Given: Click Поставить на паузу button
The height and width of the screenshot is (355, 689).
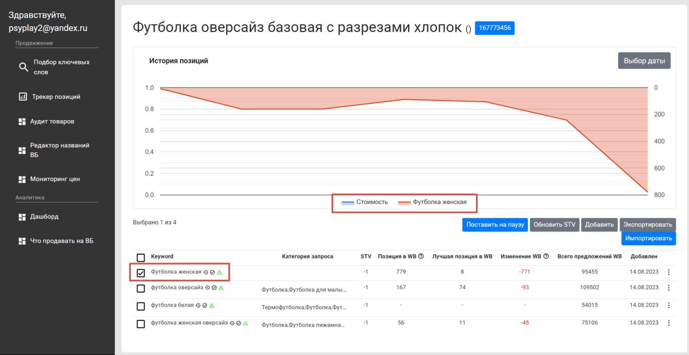Looking at the screenshot, I should pyautogui.click(x=495, y=225).
